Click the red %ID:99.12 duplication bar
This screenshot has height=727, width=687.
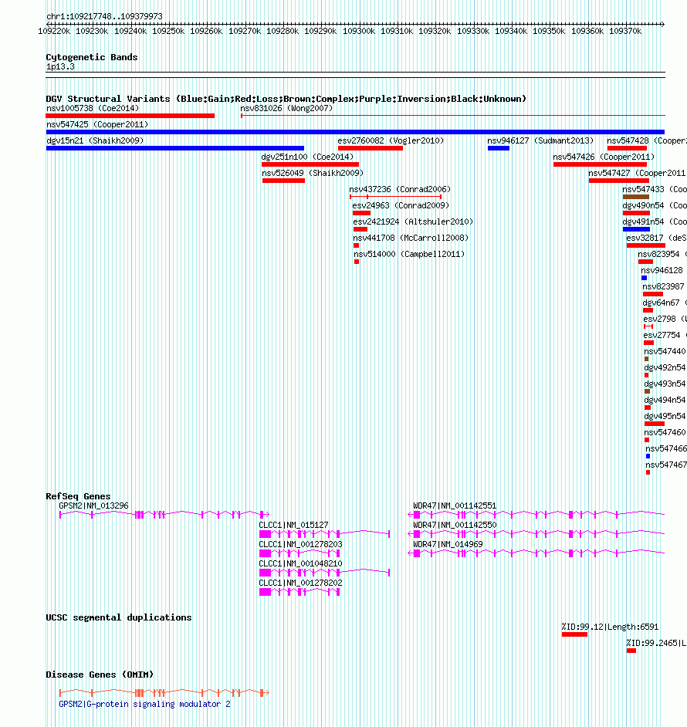574,634
